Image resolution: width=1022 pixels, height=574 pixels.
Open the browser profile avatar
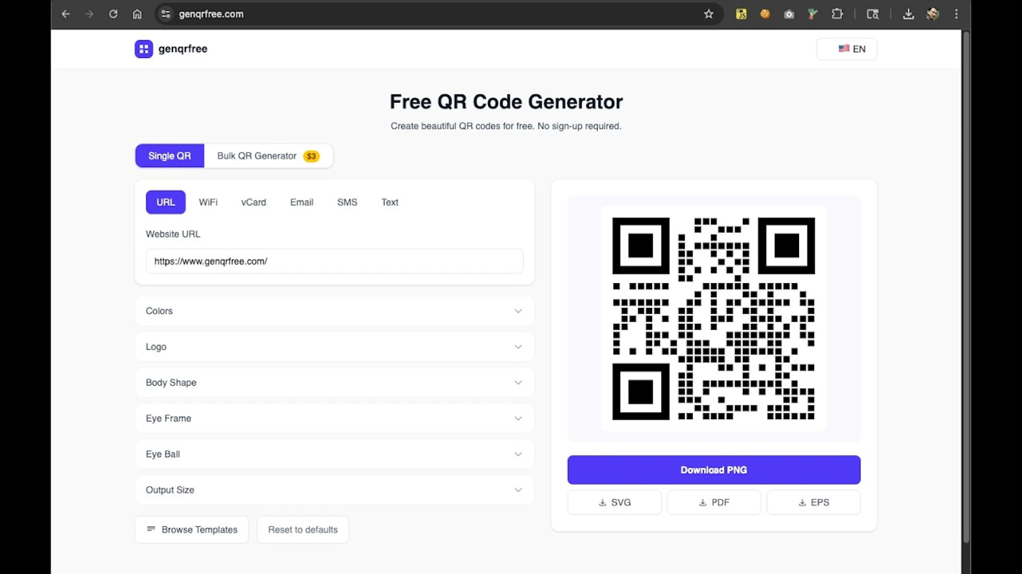pyautogui.click(x=933, y=14)
